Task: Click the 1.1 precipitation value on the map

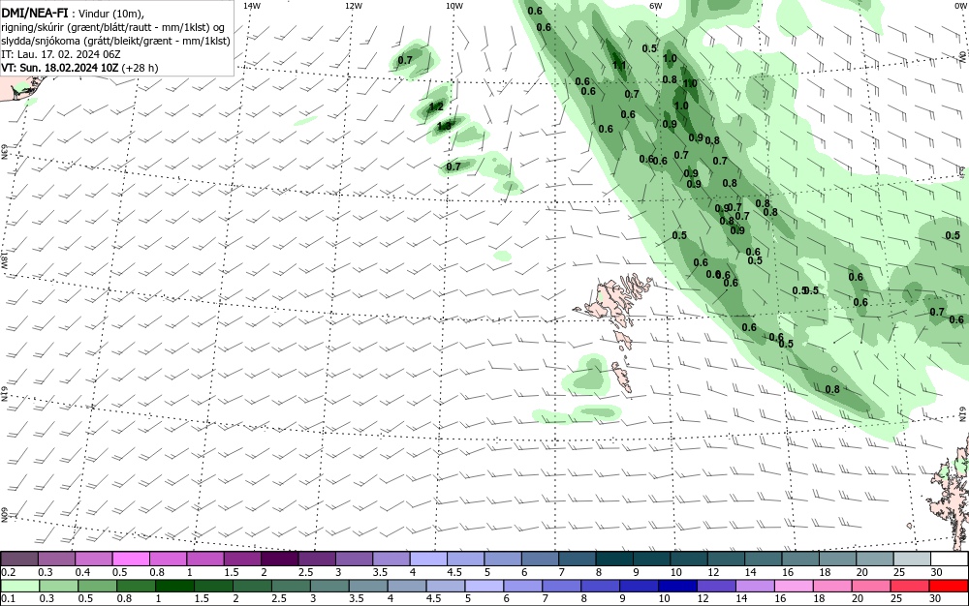Action: click(619, 65)
